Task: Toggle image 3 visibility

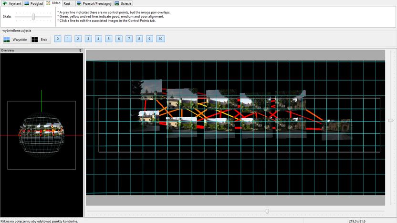Action: [x=88, y=39]
